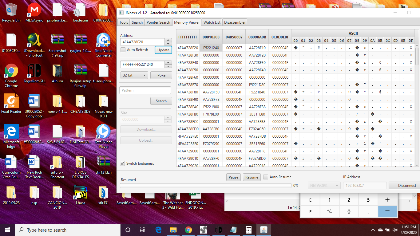Open the LIBROS DENTALES folder
This screenshot has height=236, width=420.
point(80,167)
